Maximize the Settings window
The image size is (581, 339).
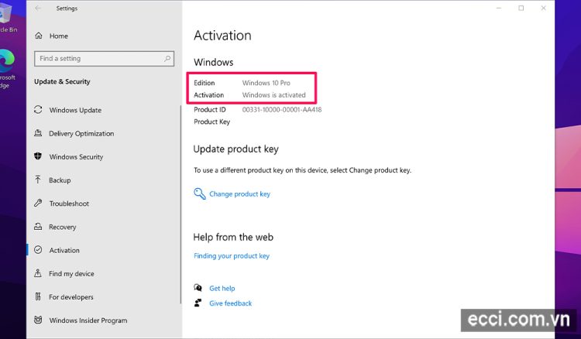click(x=521, y=8)
